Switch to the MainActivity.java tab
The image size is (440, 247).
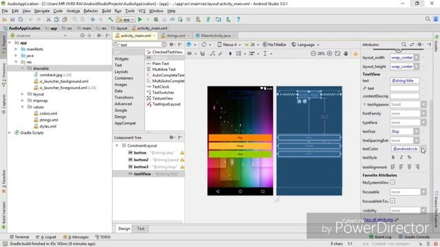coord(216,36)
